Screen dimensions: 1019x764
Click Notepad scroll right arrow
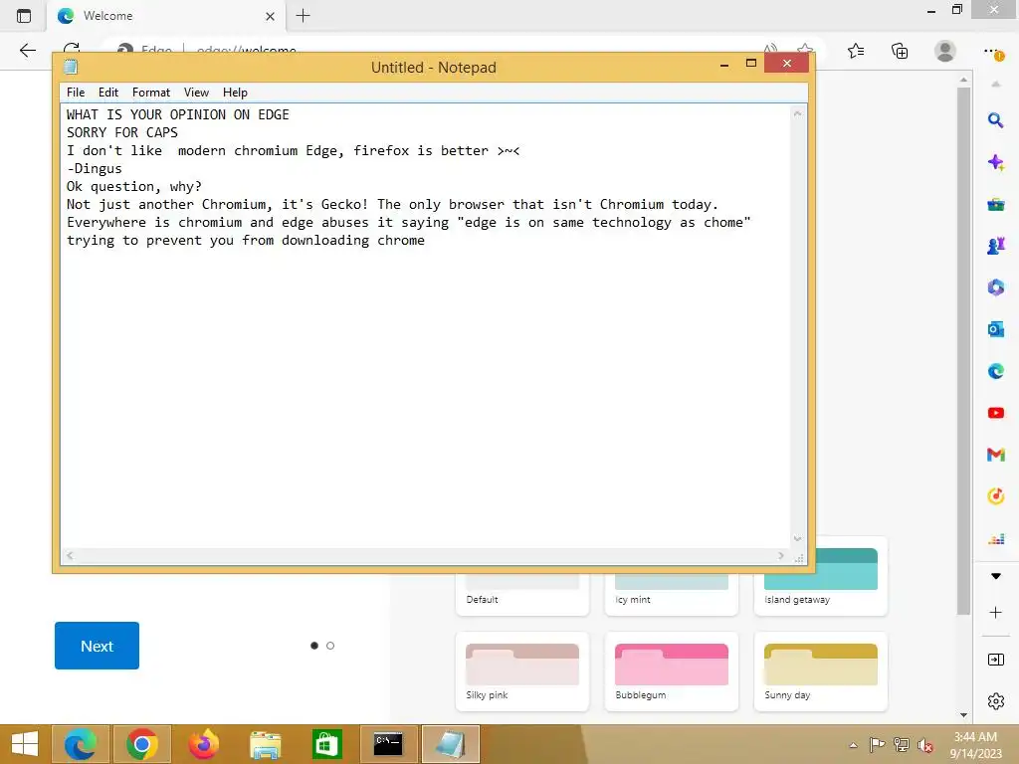[780, 555]
